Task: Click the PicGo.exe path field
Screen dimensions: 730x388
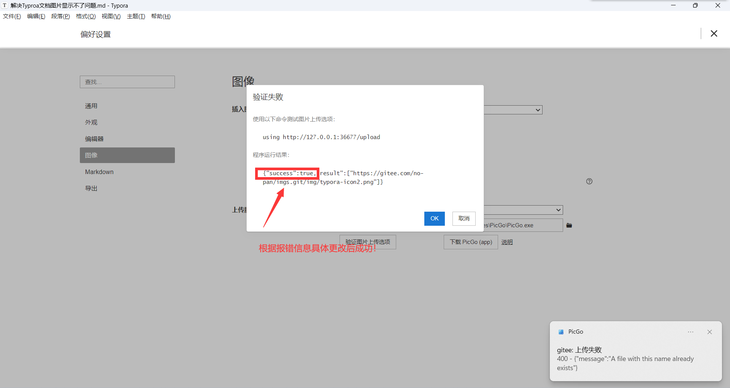Action: (523, 225)
